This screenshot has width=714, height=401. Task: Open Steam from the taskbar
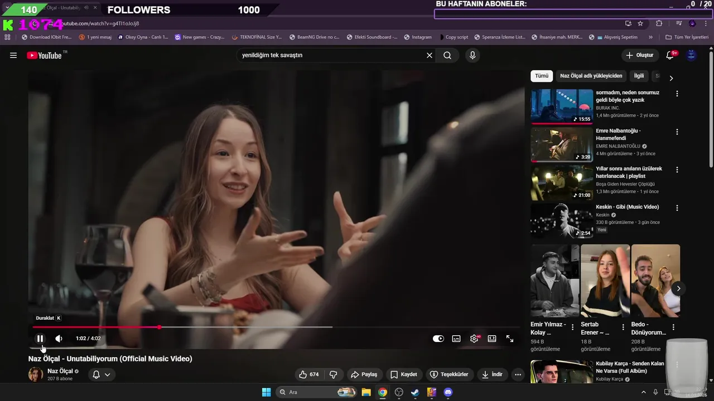pyautogui.click(x=415, y=392)
